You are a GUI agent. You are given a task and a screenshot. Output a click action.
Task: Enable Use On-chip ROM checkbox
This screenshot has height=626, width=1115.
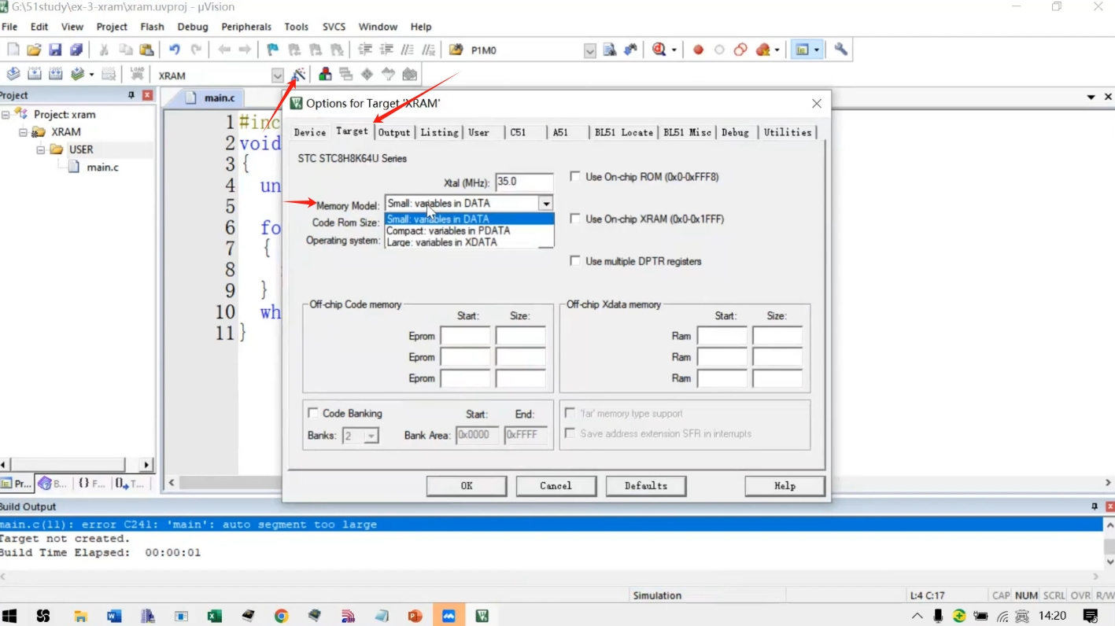pyautogui.click(x=575, y=177)
